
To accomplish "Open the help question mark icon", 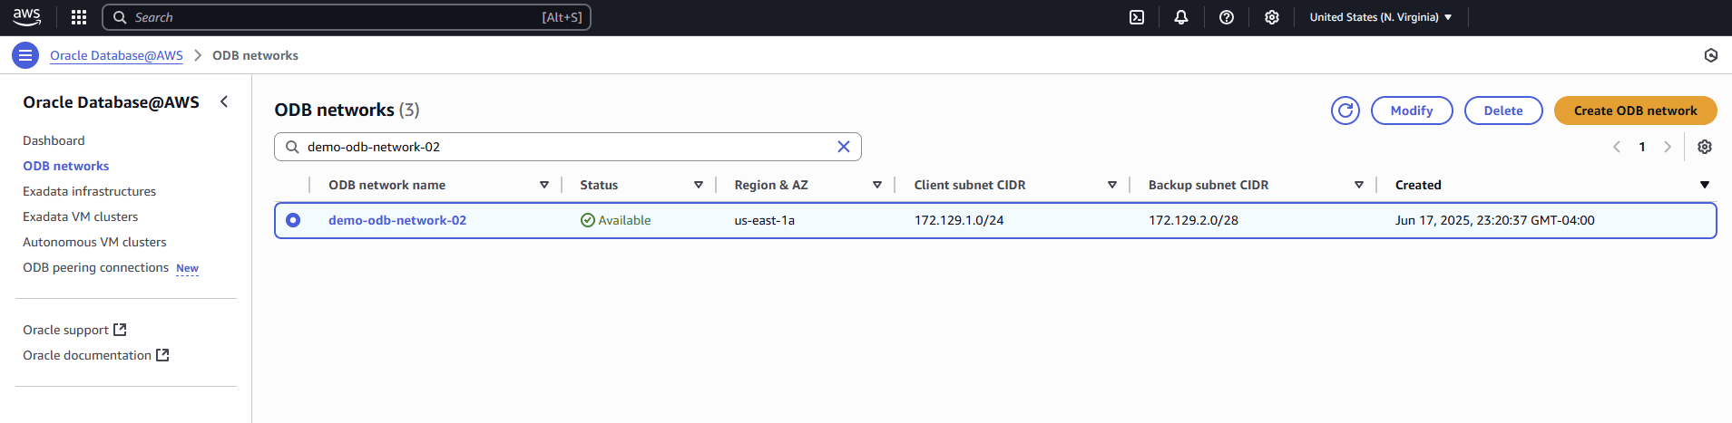I will tap(1227, 17).
